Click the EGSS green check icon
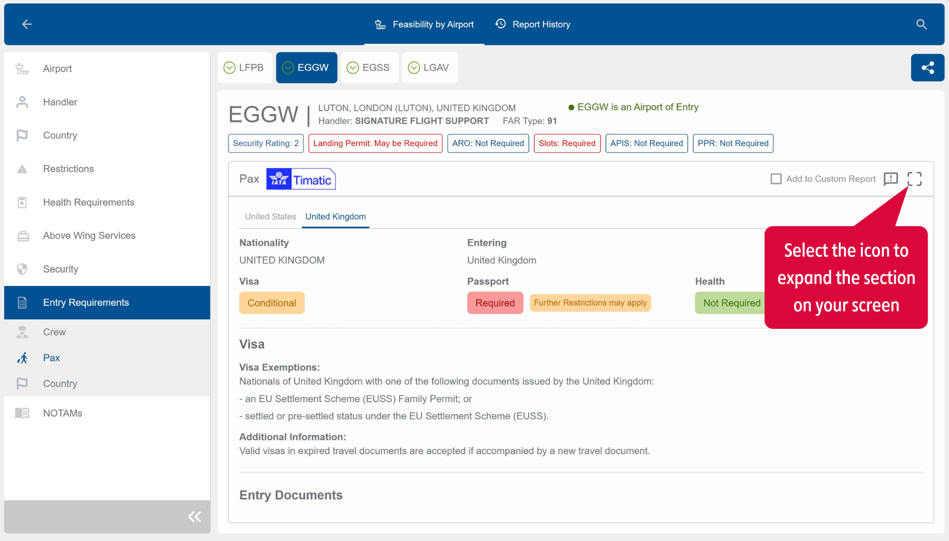Image resolution: width=949 pixels, height=541 pixels. (353, 68)
